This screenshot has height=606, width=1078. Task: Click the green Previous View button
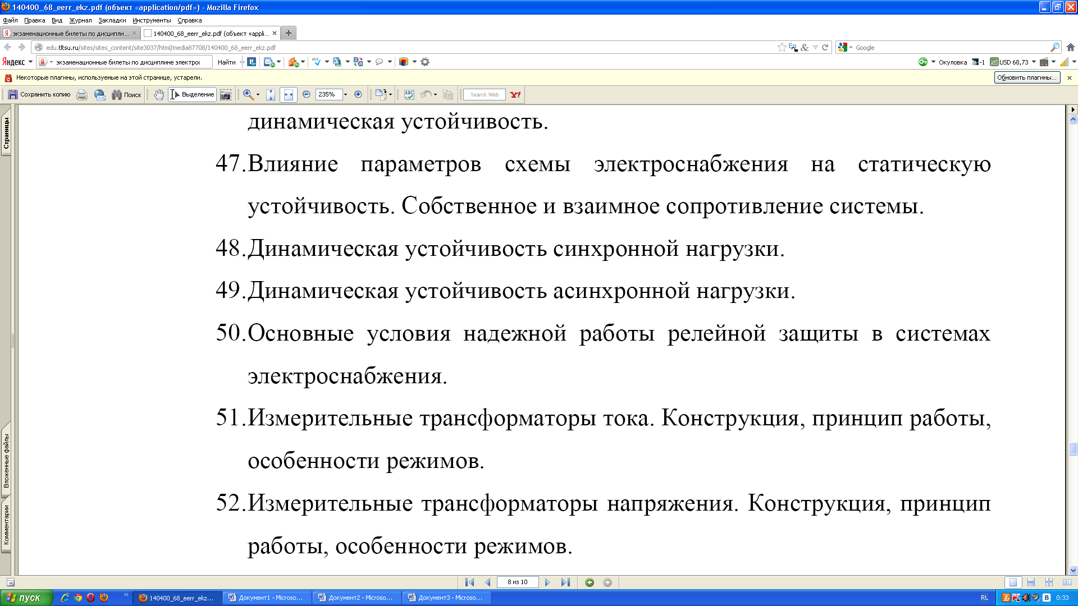click(x=590, y=582)
